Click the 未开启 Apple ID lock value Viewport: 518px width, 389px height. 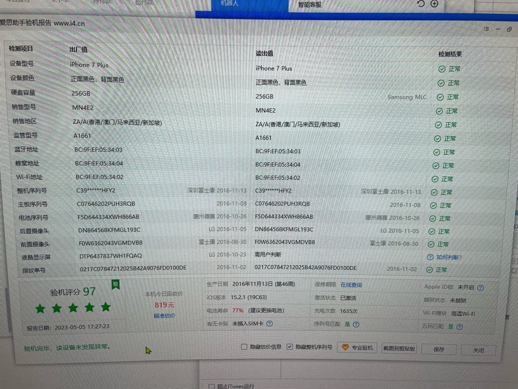tap(466, 287)
